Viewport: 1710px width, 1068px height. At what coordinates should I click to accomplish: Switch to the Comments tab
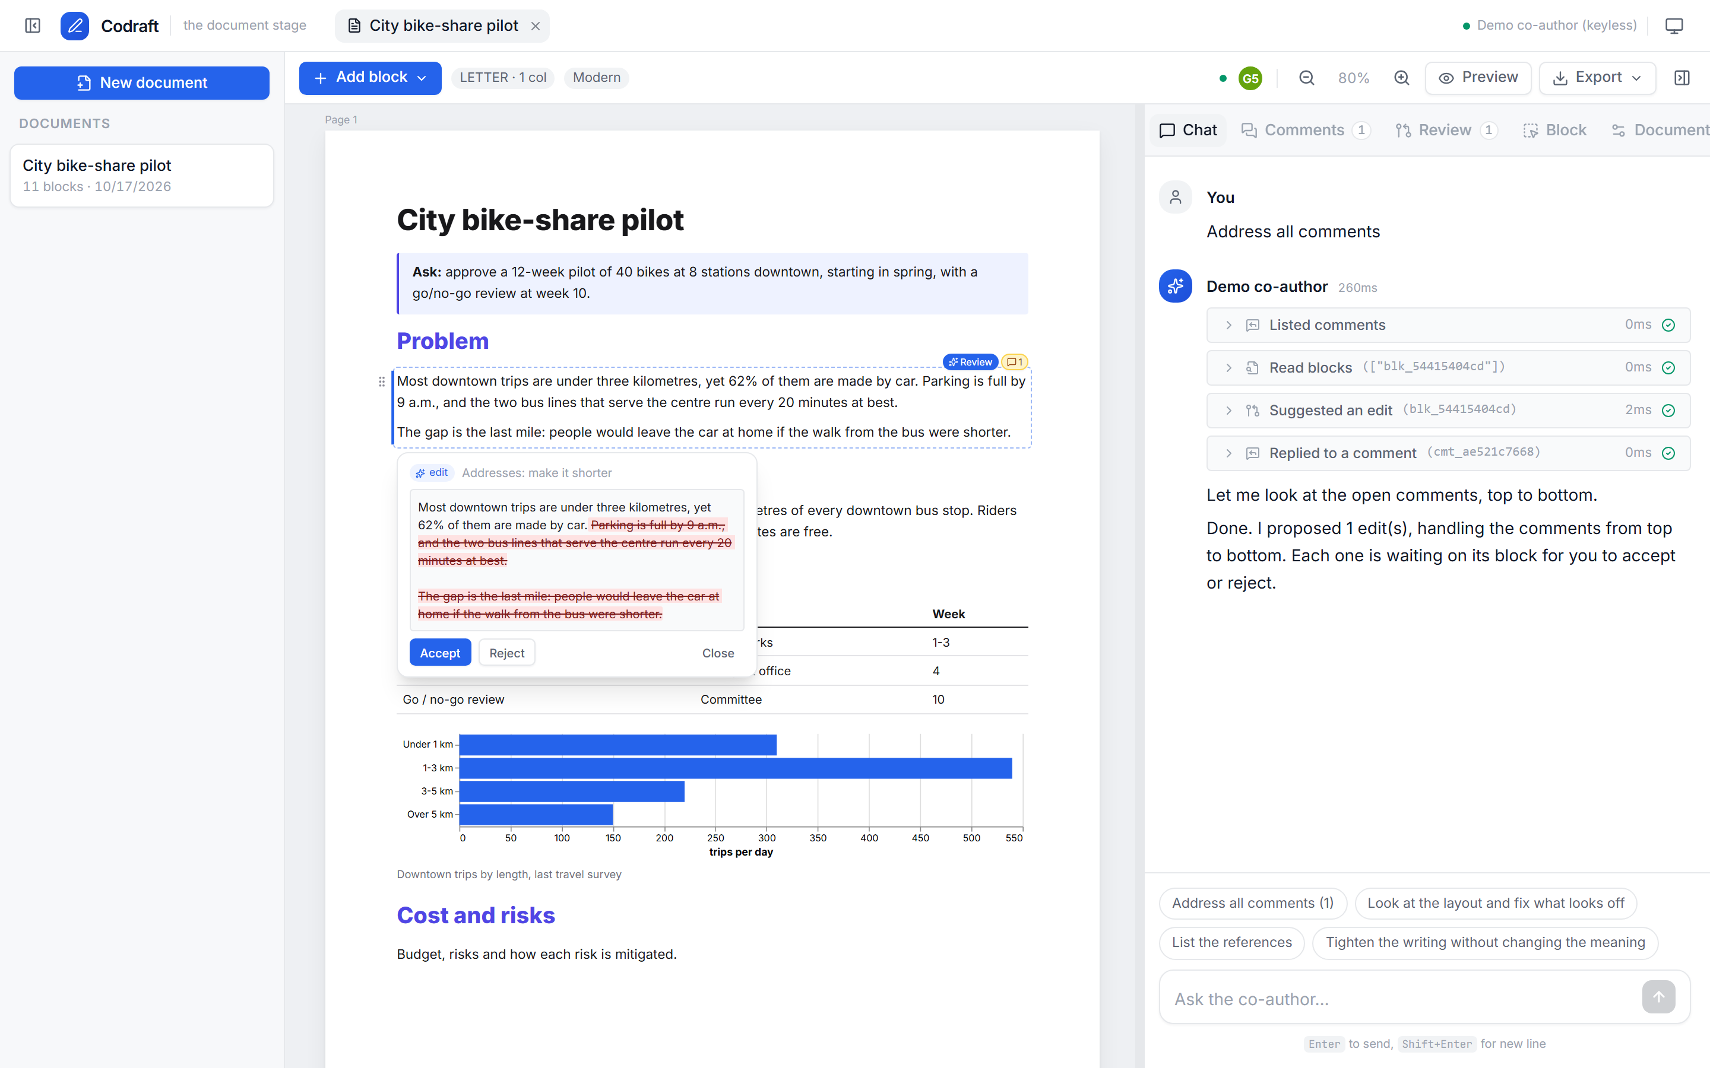coord(1306,130)
